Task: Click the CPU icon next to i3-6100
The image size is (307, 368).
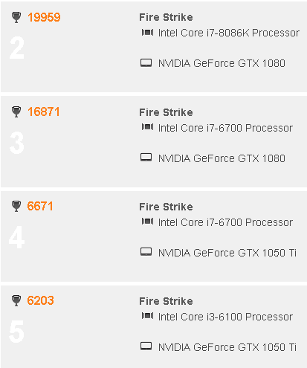Action: [147, 316]
